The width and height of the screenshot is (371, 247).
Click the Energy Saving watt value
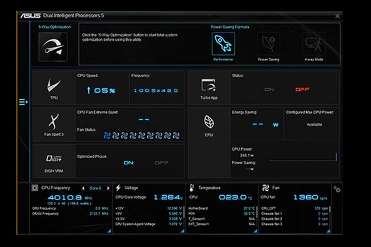(x=265, y=124)
